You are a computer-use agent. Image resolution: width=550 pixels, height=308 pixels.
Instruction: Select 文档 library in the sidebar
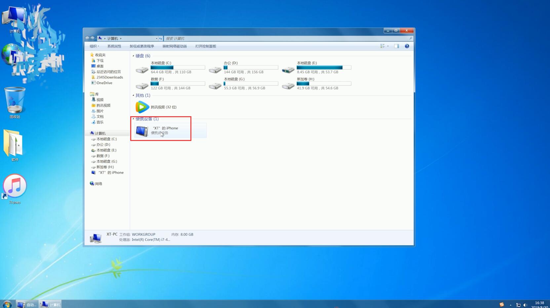point(100,117)
